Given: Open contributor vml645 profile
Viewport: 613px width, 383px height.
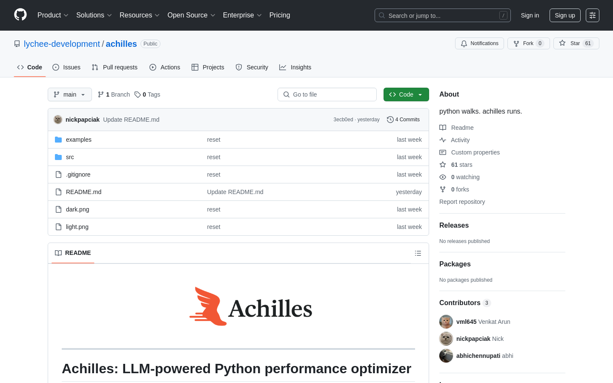Looking at the screenshot, I should click(x=466, y=322).
